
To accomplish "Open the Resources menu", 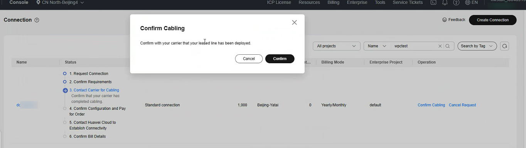I will (x=309, y=2).
